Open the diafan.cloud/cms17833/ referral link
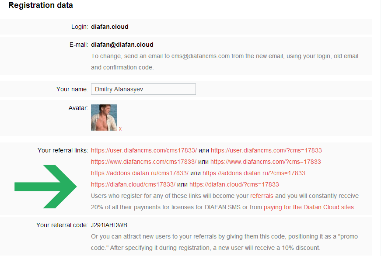Screen dimensions: 381x256 pos(133,185)
